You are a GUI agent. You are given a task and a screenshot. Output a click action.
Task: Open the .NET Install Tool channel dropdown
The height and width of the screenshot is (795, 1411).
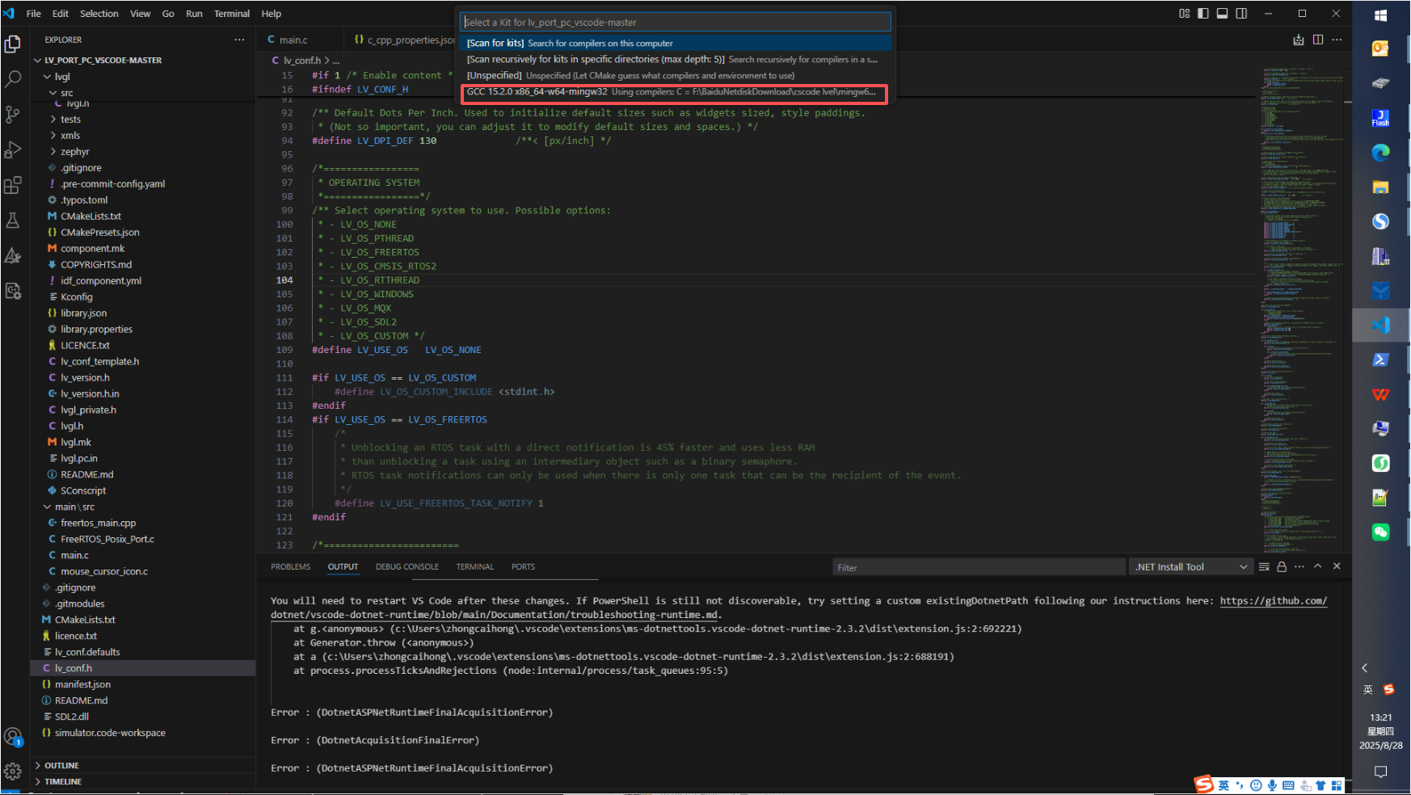click(1245, 566)
